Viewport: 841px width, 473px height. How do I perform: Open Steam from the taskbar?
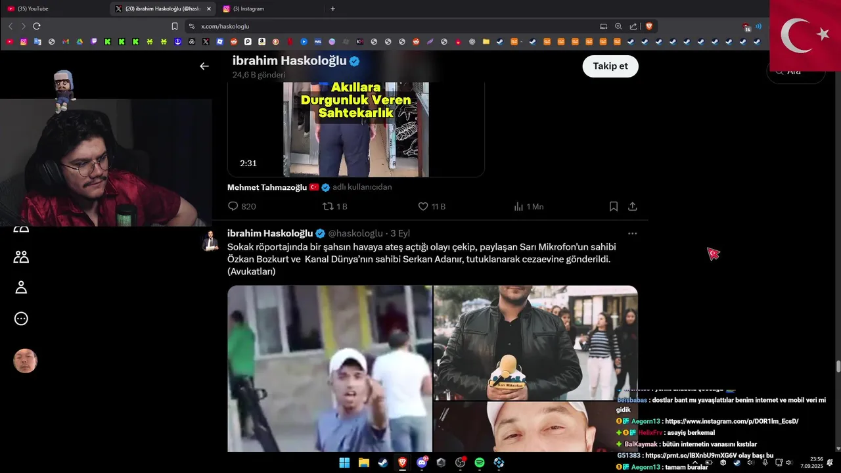(383, 462)
